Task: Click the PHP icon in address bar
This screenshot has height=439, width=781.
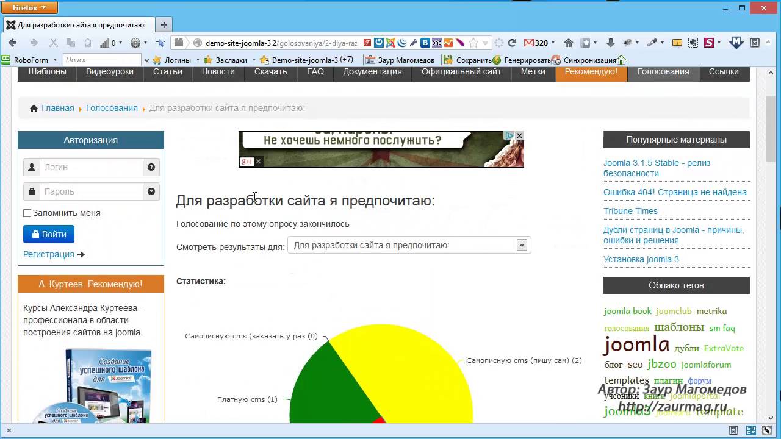Action: tap(437, 43)
